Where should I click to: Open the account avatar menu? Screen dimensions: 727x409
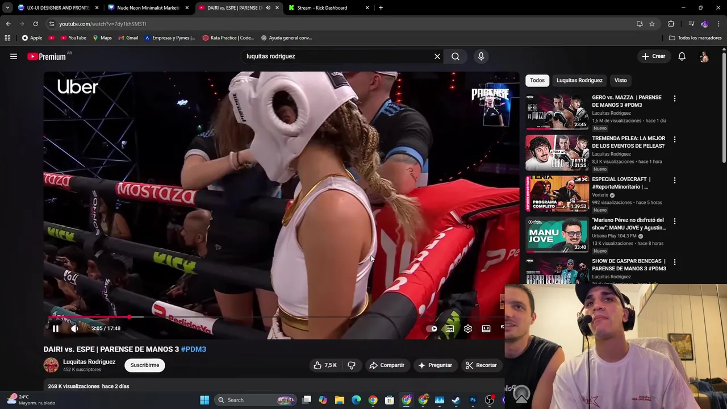click(704, 56)
